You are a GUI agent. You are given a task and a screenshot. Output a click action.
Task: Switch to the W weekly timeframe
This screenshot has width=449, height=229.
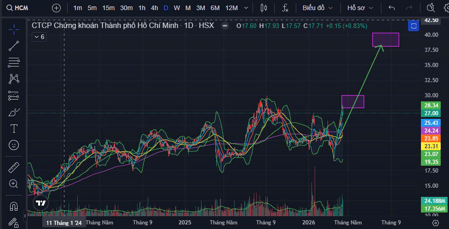(177, 8)
